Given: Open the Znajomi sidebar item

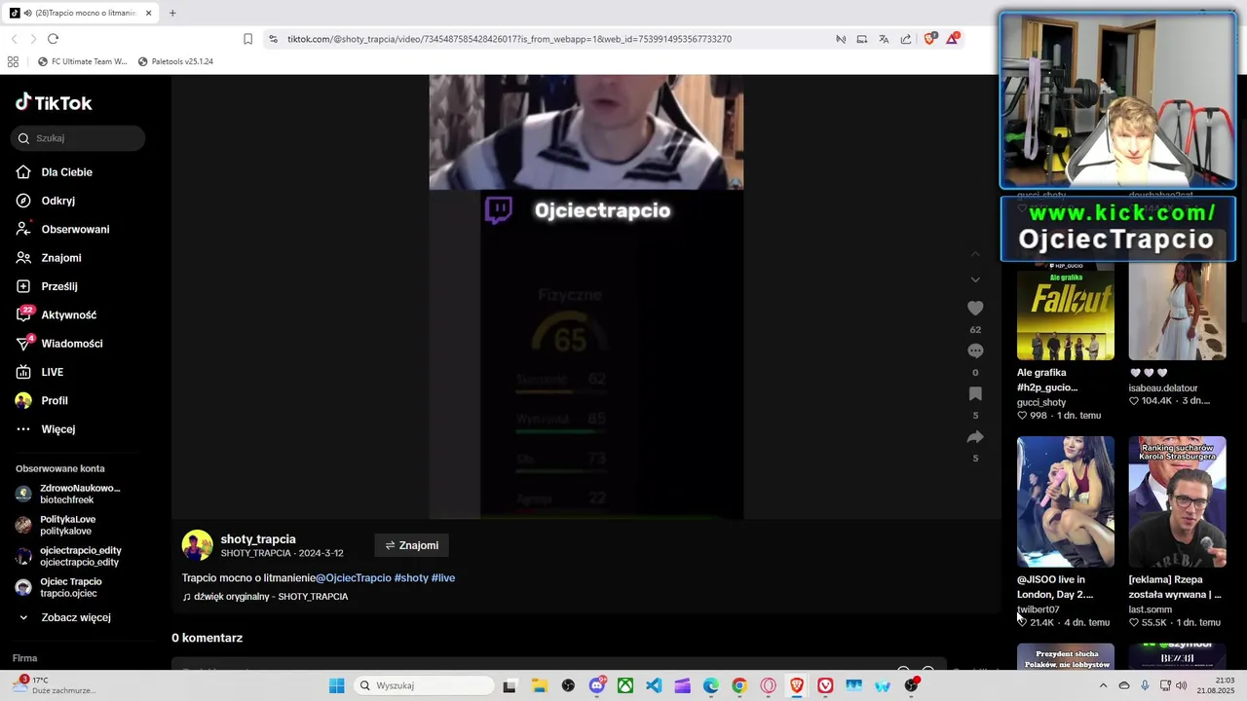Looking at the screenshot, I should click(x=60, y=258).
